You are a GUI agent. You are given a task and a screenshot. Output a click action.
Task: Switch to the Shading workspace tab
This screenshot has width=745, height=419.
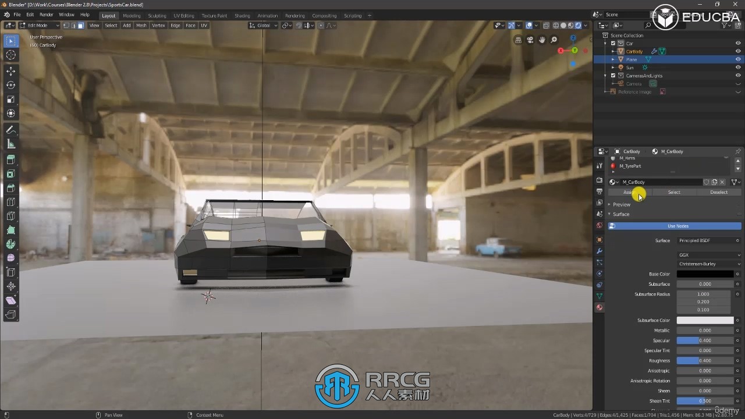pyautogui.click(x=242, y=16)
